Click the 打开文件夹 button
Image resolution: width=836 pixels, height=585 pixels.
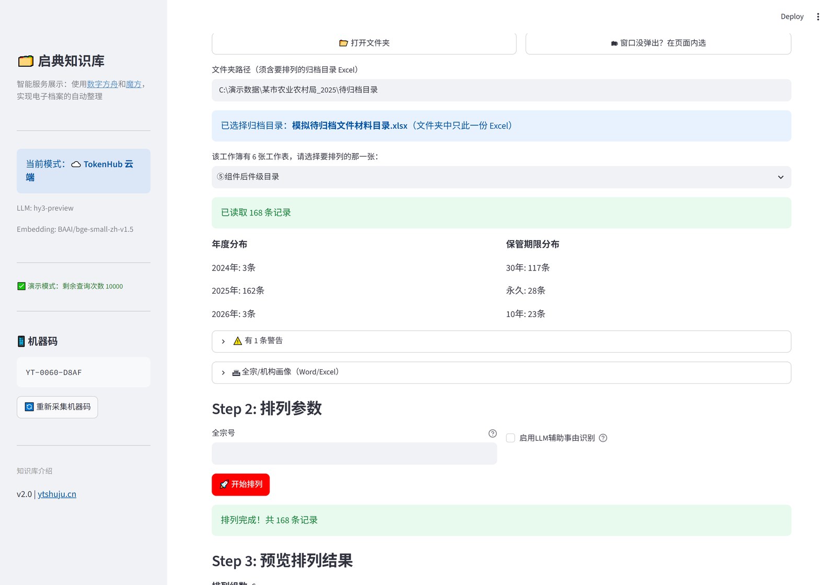point(364,43)
